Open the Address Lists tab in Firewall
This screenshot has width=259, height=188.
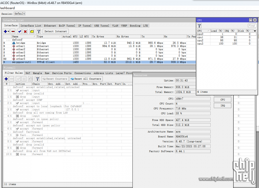(x=103, y=73)
